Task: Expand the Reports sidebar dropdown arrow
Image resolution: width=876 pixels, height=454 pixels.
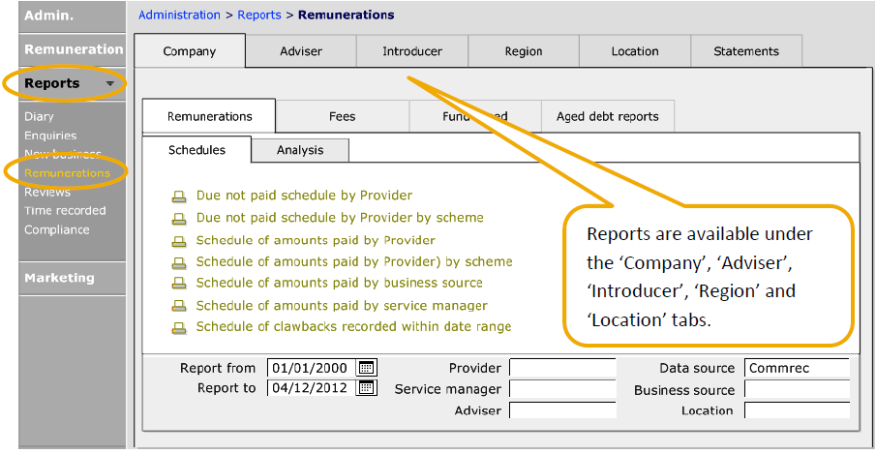Action: click(110, 84)
